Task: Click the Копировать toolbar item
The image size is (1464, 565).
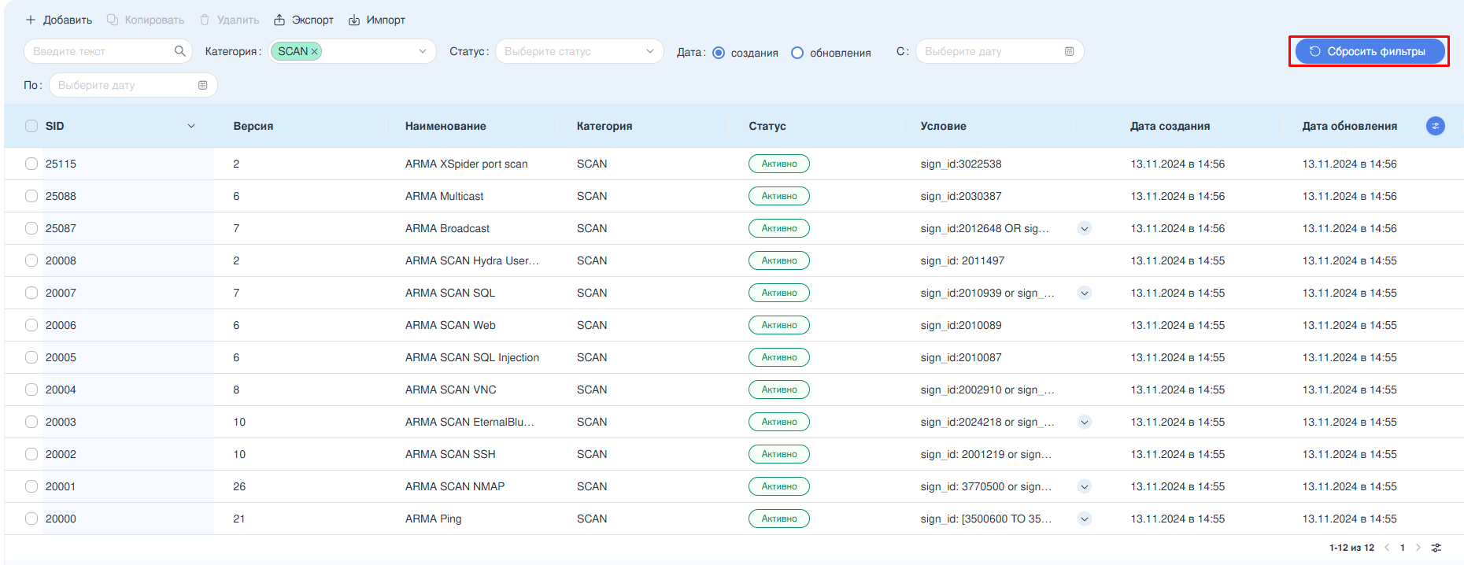Action: tap(146, 20)
